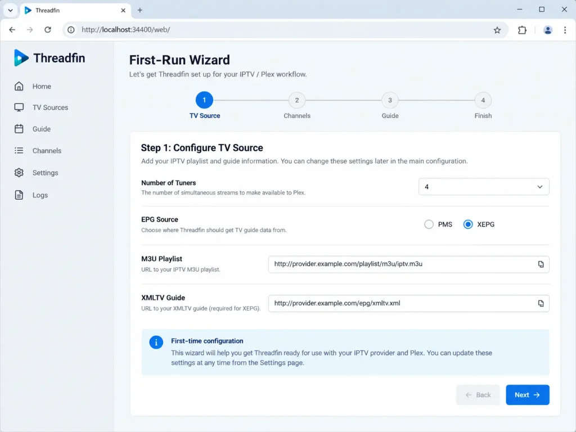This screenshot has width=576, height=432.
Task: Click the Threadfin logo icon in sidebar
Action: pyautogui.click(x=21, y=58)
